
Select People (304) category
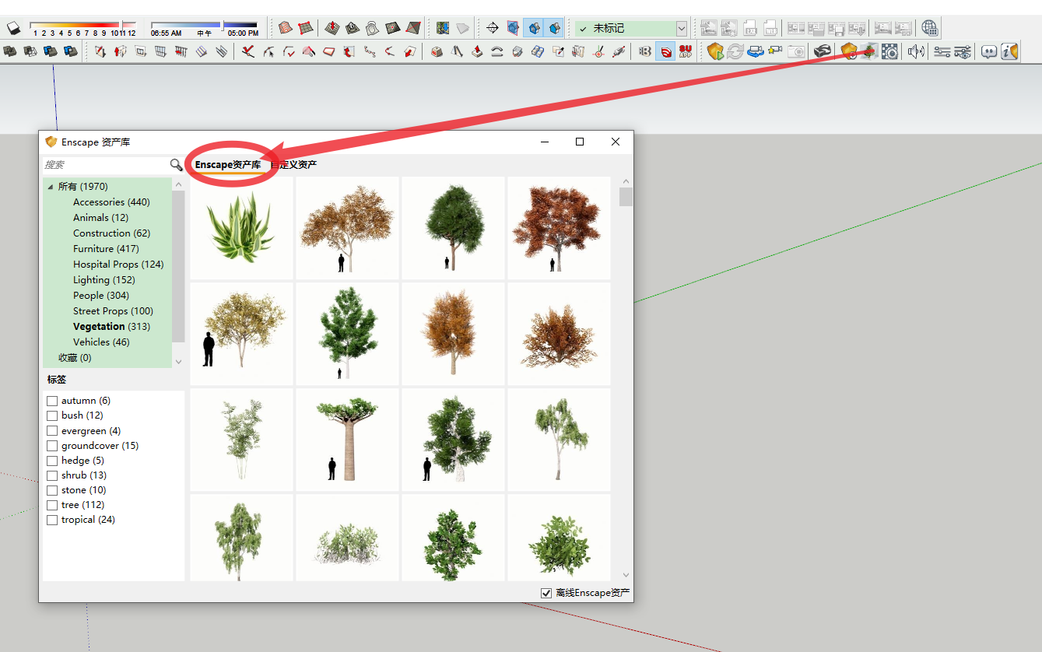point(101,296)
